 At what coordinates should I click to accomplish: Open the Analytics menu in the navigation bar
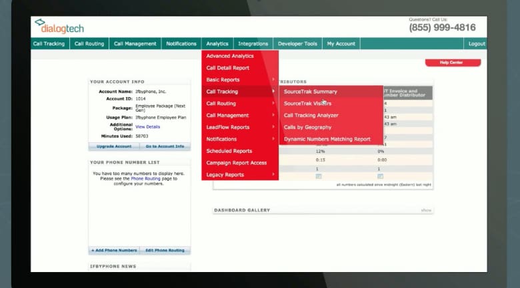(x=217, y=44)
